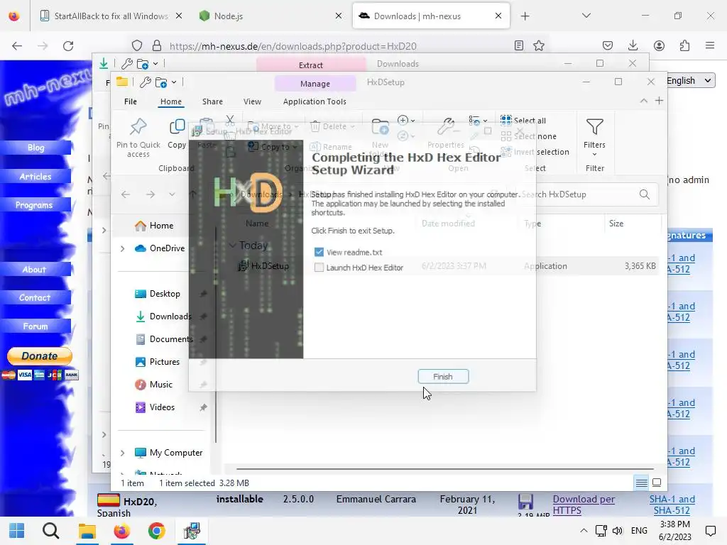Click new folder icon in HxDSetup titlebar
This screenshot has width=727, height=545.
coord(161,82)
